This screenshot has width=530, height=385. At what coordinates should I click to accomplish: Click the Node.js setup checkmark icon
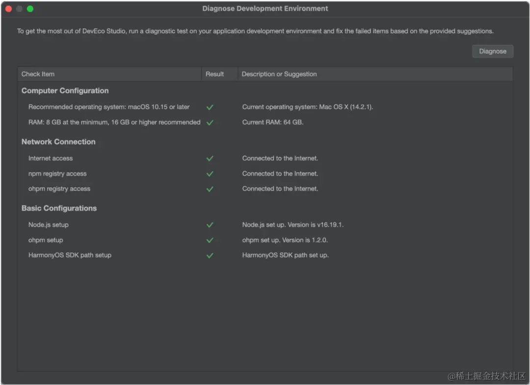pyautogui.click(x=210, y=225)
